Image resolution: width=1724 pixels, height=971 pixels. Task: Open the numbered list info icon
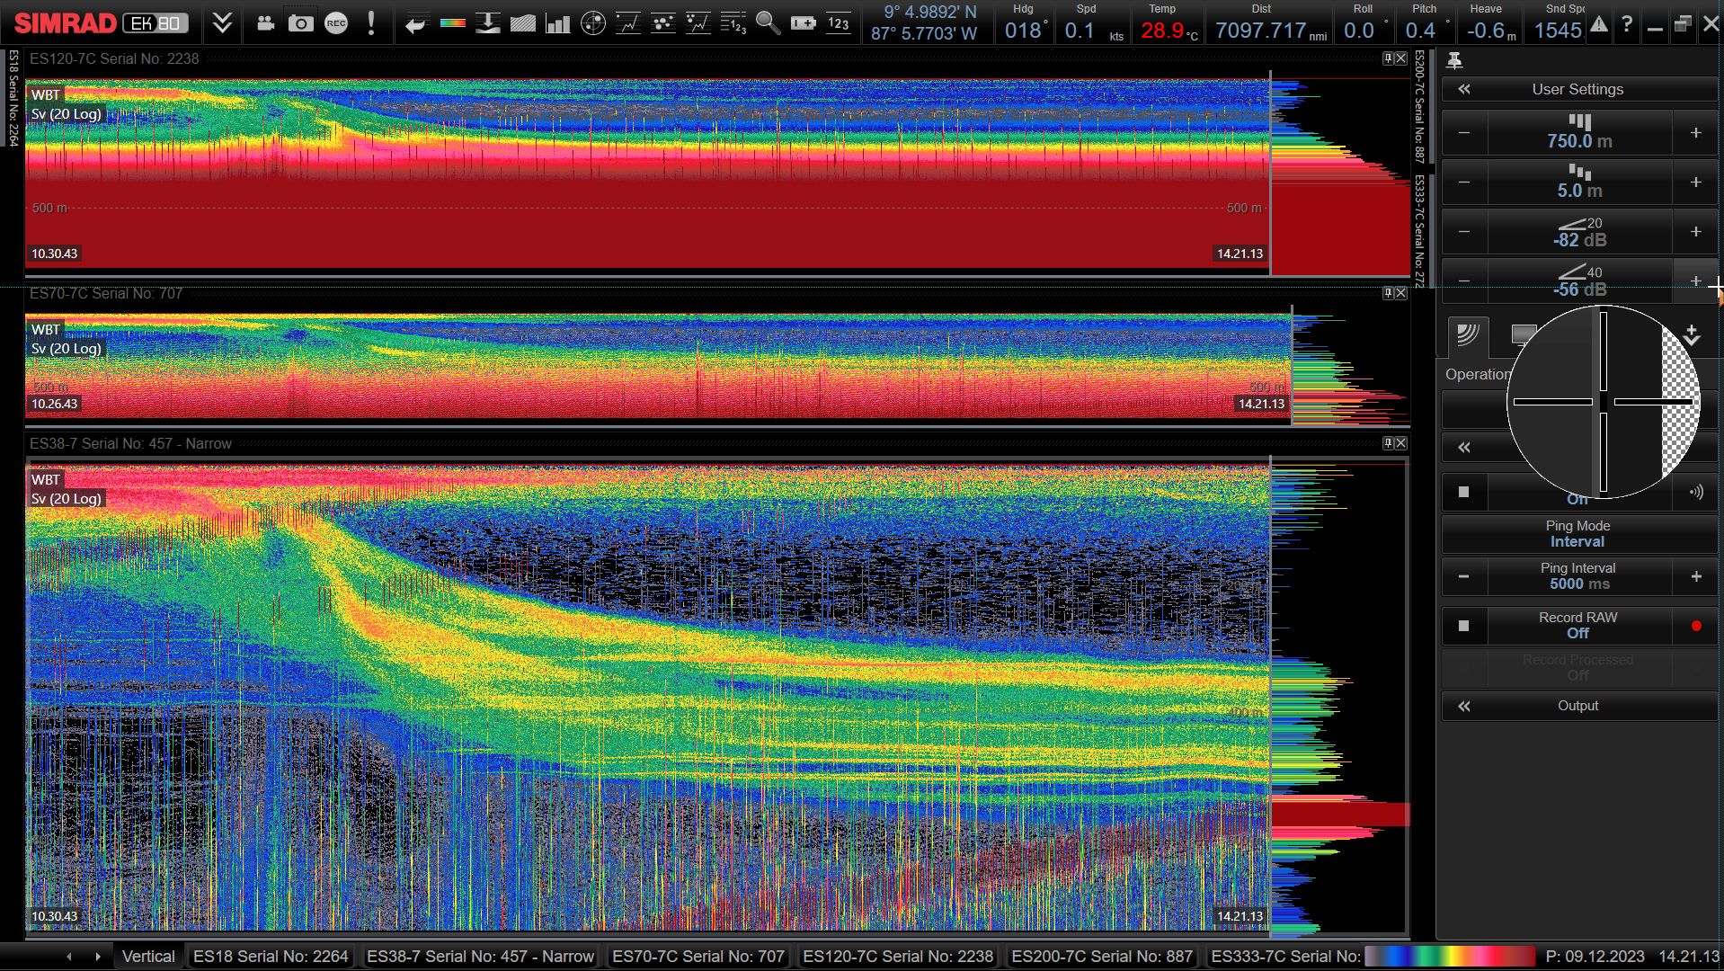coord(733,23)
